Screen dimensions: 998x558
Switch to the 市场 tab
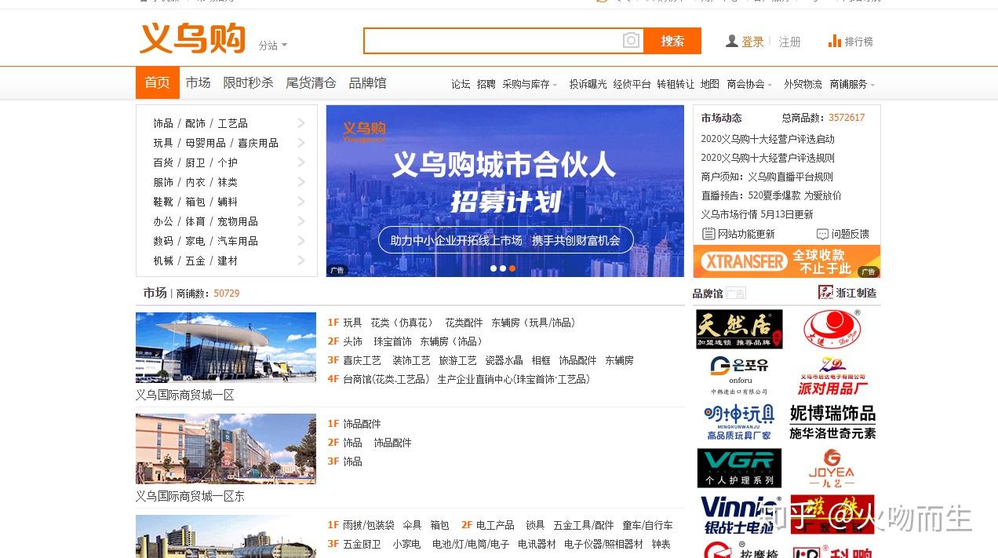coord(198,82)
